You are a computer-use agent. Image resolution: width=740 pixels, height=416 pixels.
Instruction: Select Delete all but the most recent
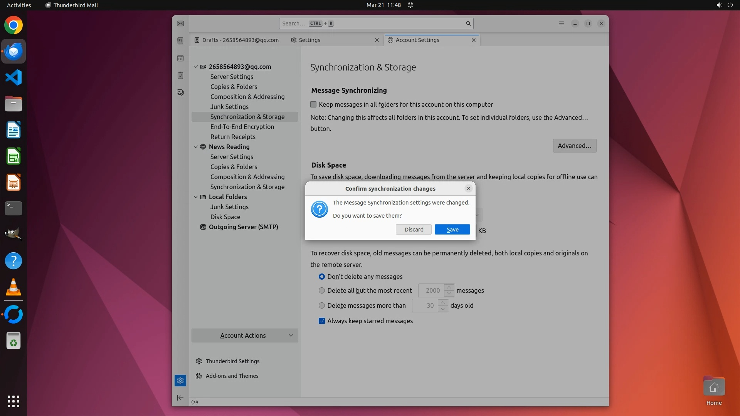[322, 290]
